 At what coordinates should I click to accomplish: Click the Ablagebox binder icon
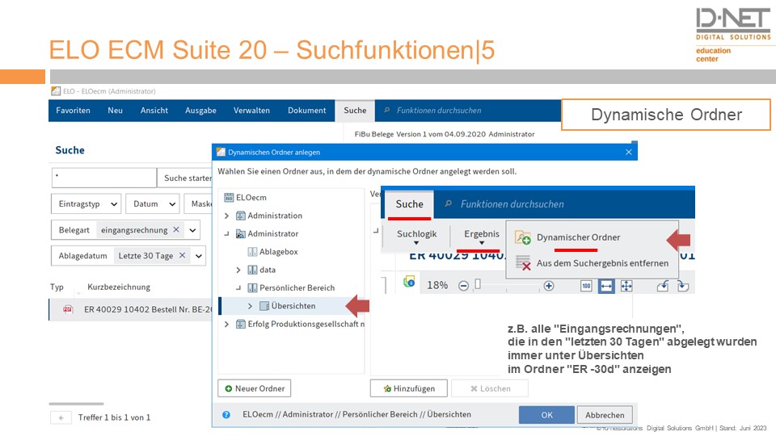coord(252,252)
